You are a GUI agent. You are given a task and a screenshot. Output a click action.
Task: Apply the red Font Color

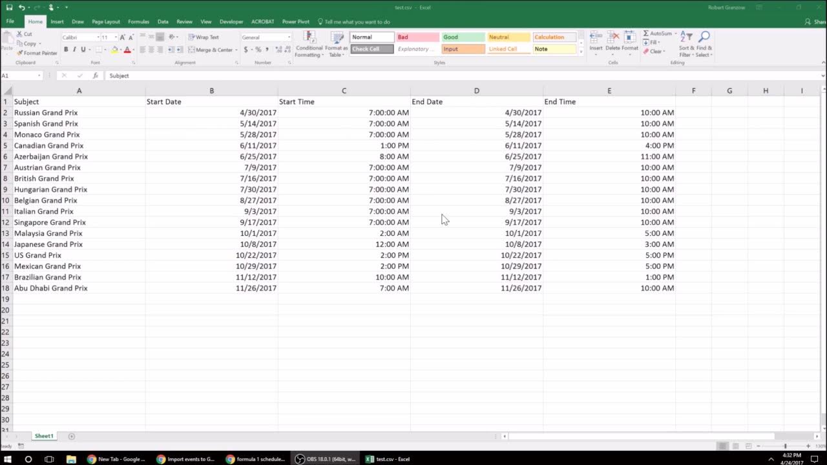pos(127,50)
